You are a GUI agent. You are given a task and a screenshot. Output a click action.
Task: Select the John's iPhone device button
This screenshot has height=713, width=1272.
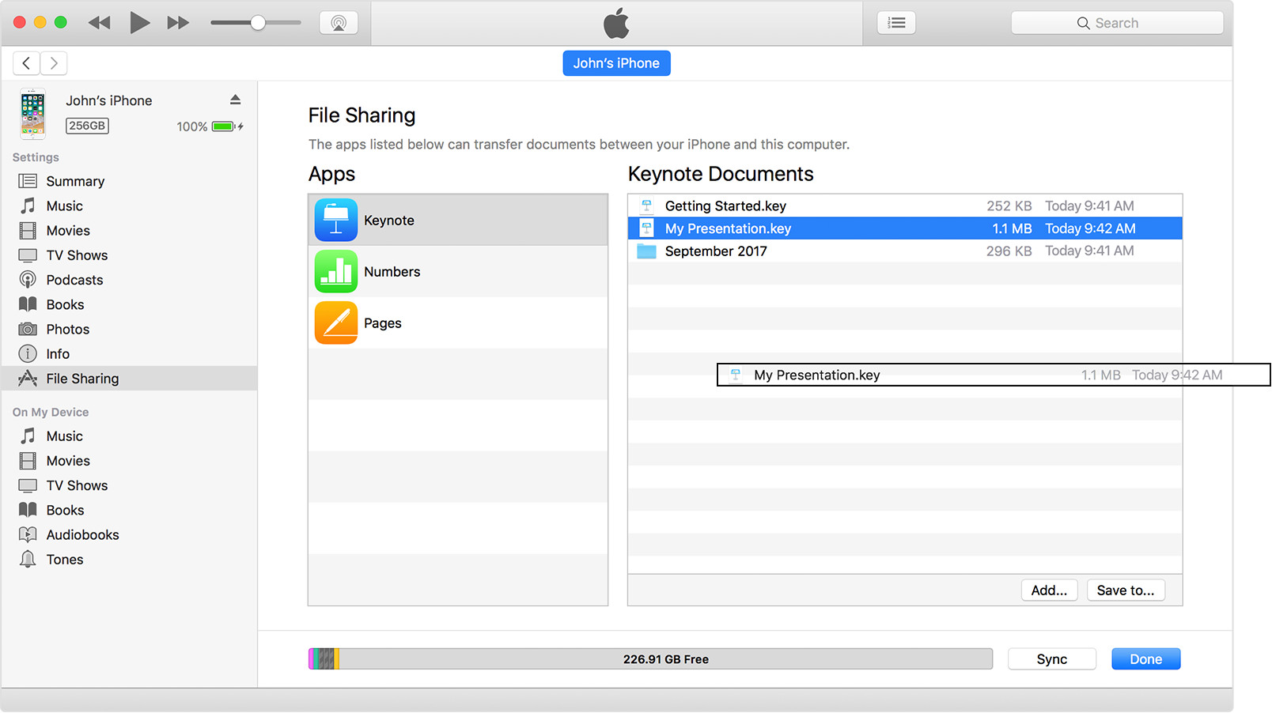pos(616,63)
